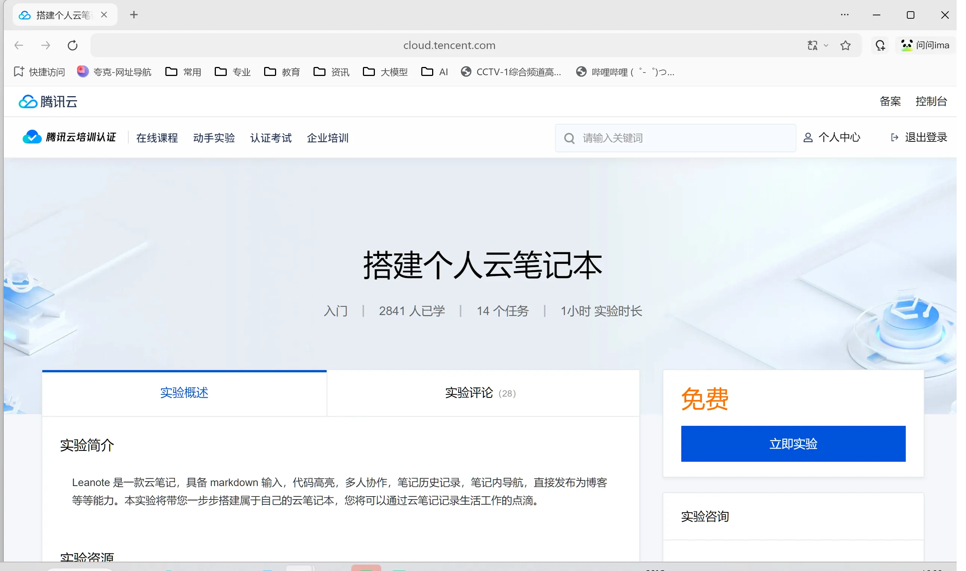Viewport: 966px width, 571px height.
Task: Click the 立即实验 button
Action: pyautogui.click(x=793, y=444)
